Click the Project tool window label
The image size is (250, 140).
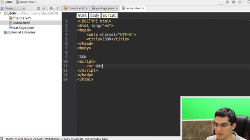[x=10, y=8]
